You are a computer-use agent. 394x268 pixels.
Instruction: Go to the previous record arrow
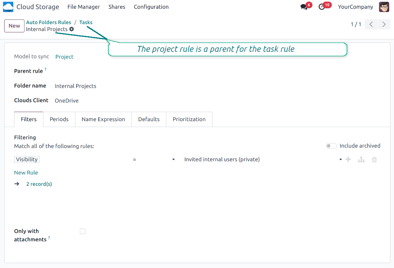371,24
